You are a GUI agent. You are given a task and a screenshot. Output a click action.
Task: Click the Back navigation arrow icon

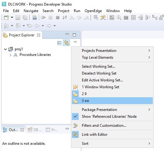pos(37,26)
